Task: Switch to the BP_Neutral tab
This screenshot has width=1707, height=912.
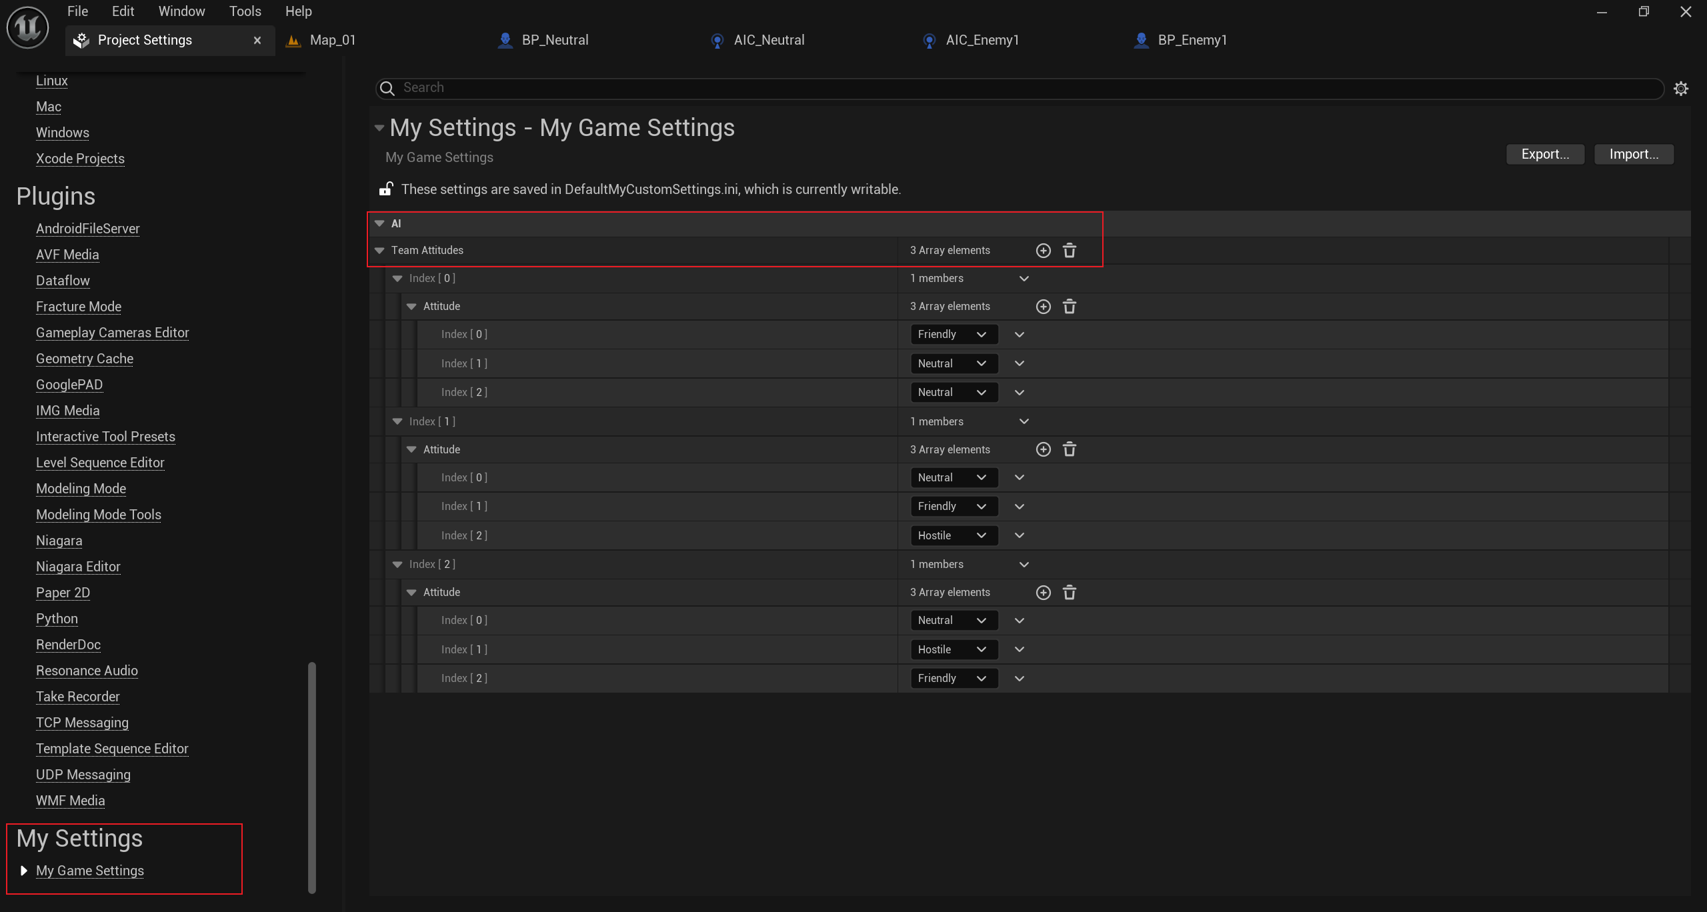Action: (x=554, y=41)
